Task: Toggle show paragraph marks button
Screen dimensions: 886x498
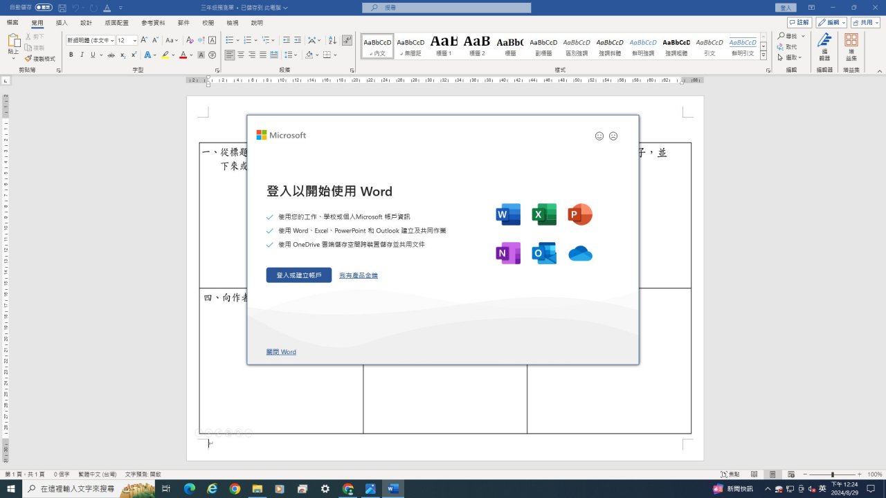Action: pos(347,40)
